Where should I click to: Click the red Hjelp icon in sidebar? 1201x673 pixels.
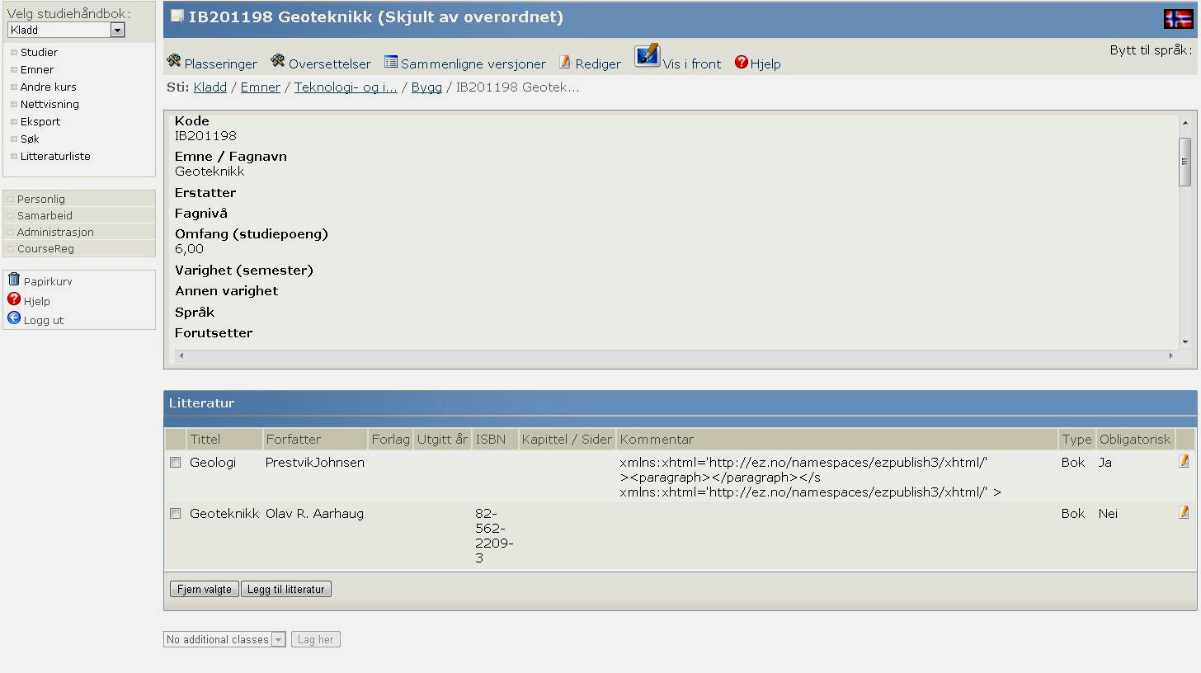[x=14, y=299]
